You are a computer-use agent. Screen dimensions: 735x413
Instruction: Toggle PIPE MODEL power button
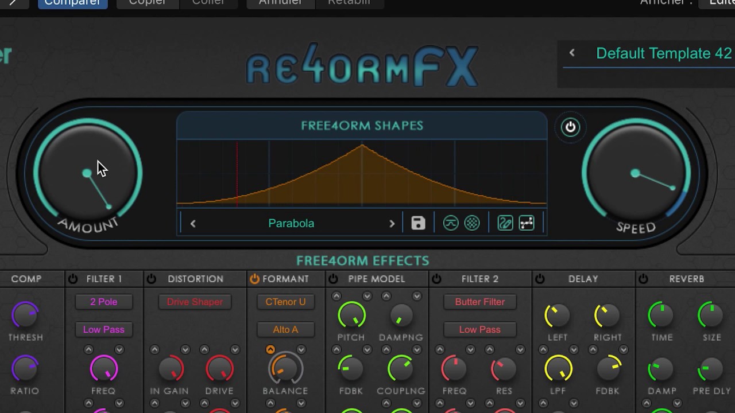[x=333, y=279]
